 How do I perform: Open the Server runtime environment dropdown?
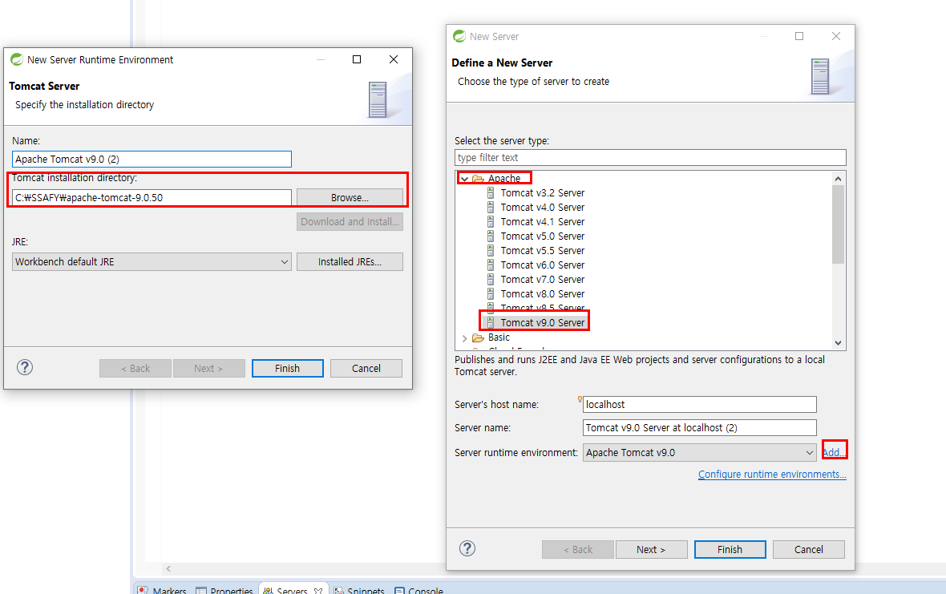(x=700, y=452)
